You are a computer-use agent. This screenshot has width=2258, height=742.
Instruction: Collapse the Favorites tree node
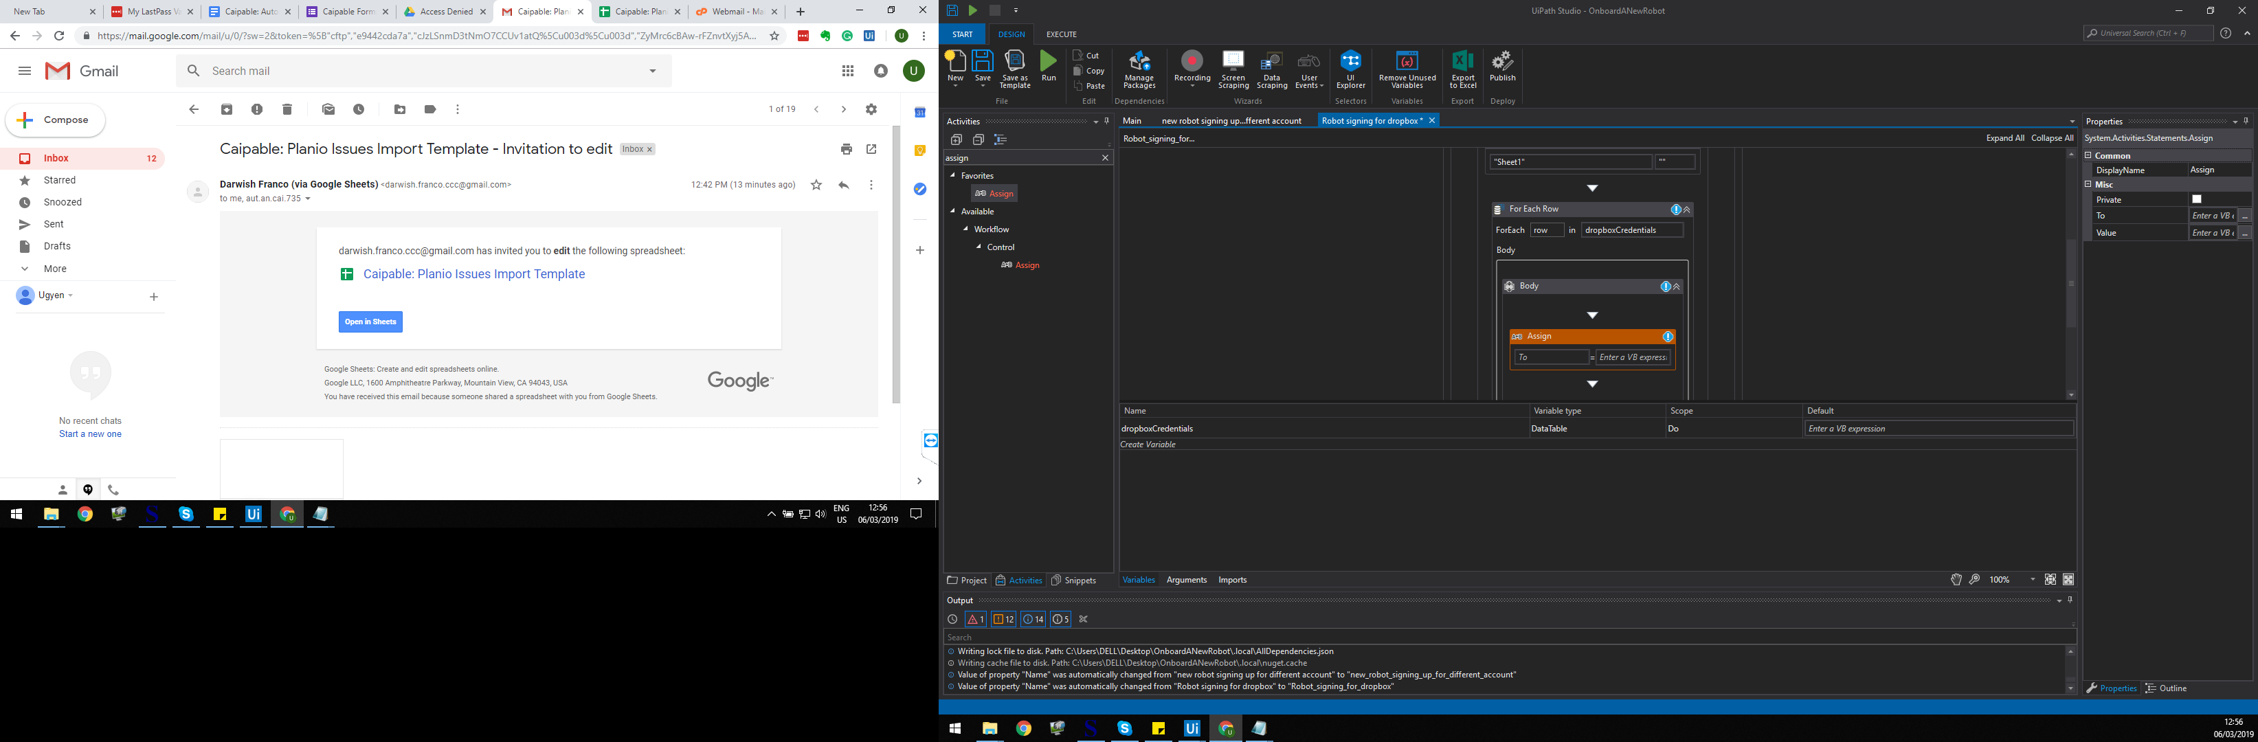[x=953, y=175]
